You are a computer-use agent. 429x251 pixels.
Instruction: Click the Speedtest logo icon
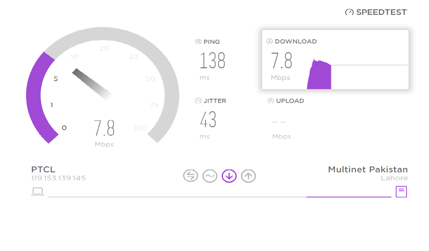point(349,12)
